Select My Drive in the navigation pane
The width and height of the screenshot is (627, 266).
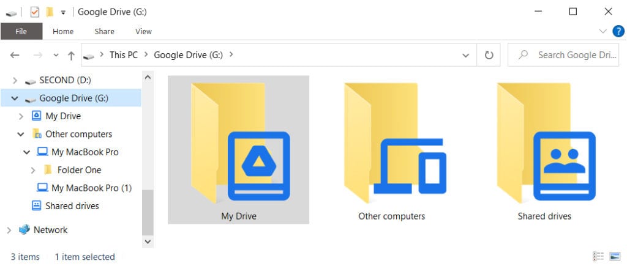click(x=63, y=116)
